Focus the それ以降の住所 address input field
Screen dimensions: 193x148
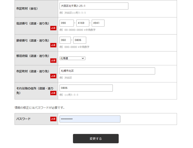pos(86,88)
